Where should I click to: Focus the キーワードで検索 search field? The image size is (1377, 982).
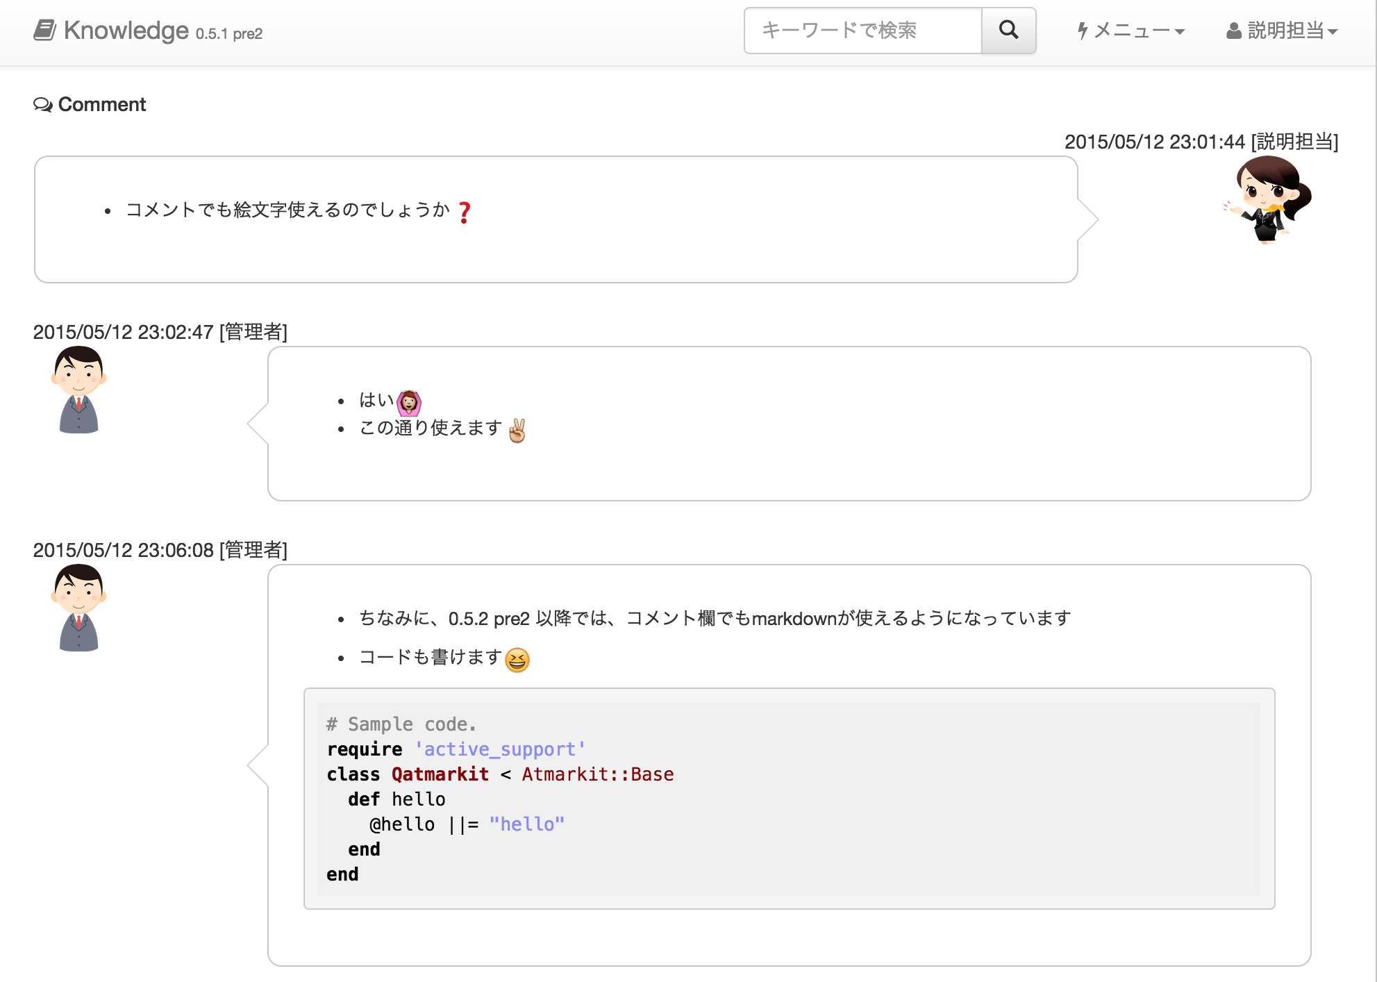click(862, 31)
